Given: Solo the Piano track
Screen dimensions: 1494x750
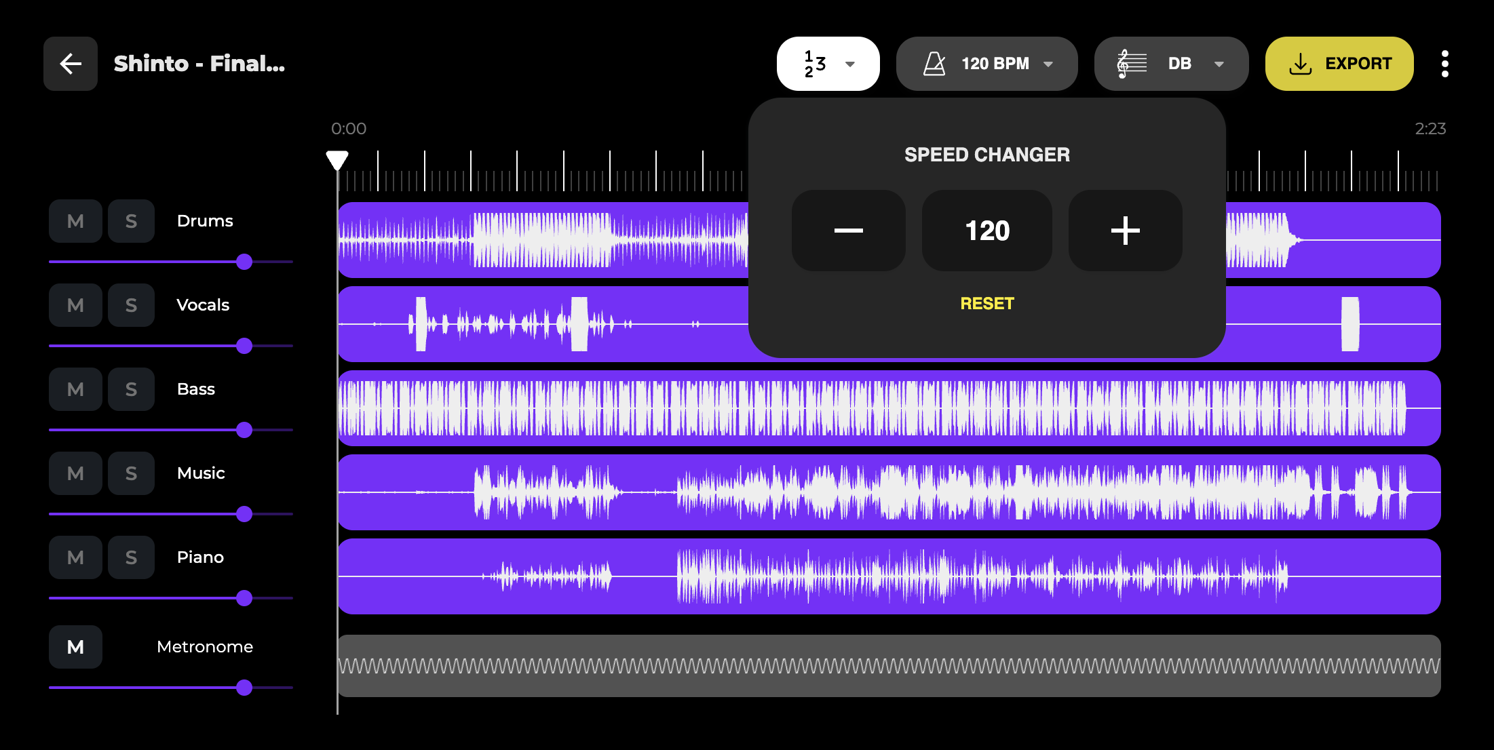Looking at the screenshot, I should pos(131,557).
